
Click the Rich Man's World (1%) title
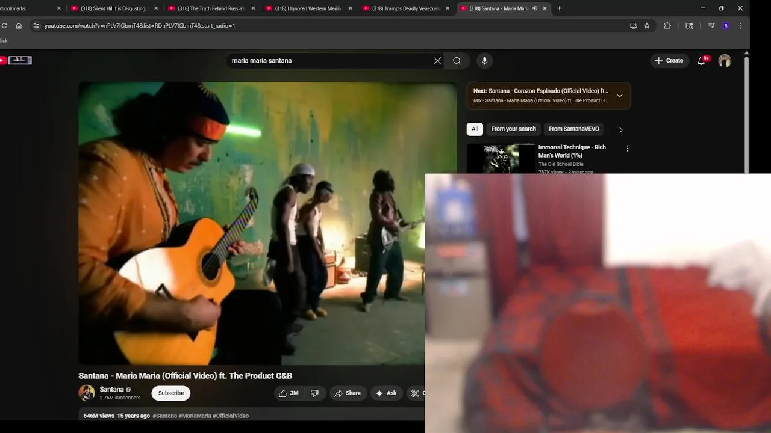(572, 151)
